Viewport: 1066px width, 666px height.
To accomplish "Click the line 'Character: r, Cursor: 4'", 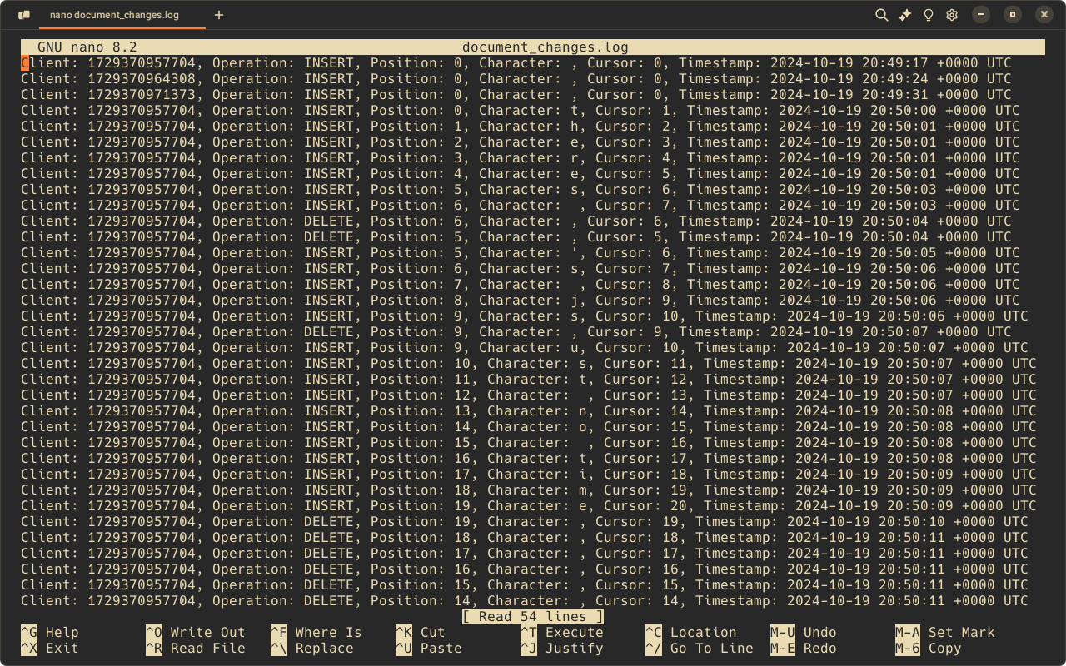I will [521, 158].
